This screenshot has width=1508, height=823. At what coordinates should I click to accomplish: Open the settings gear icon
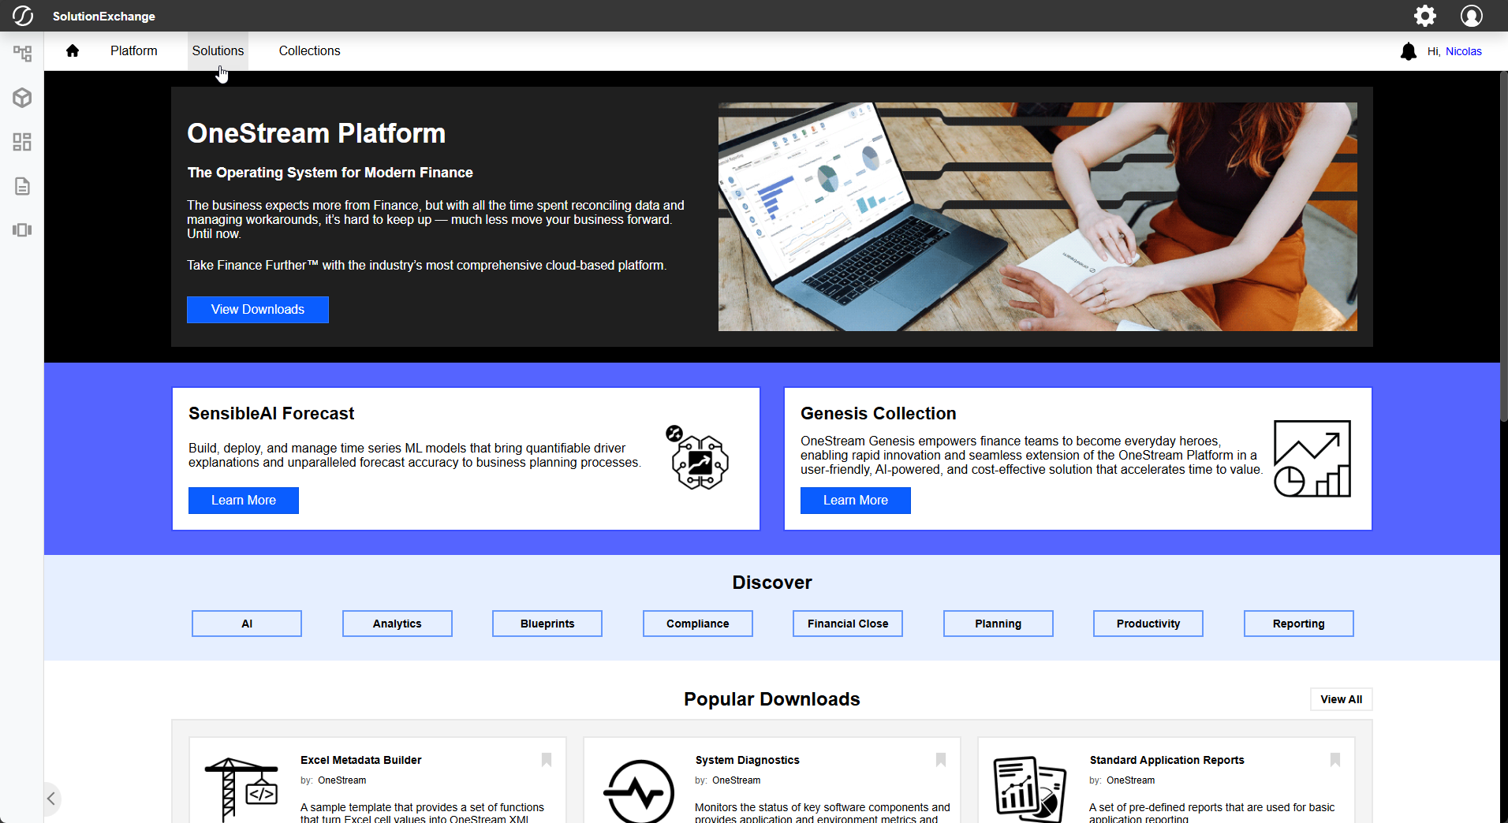click(x=1424, y=16)
